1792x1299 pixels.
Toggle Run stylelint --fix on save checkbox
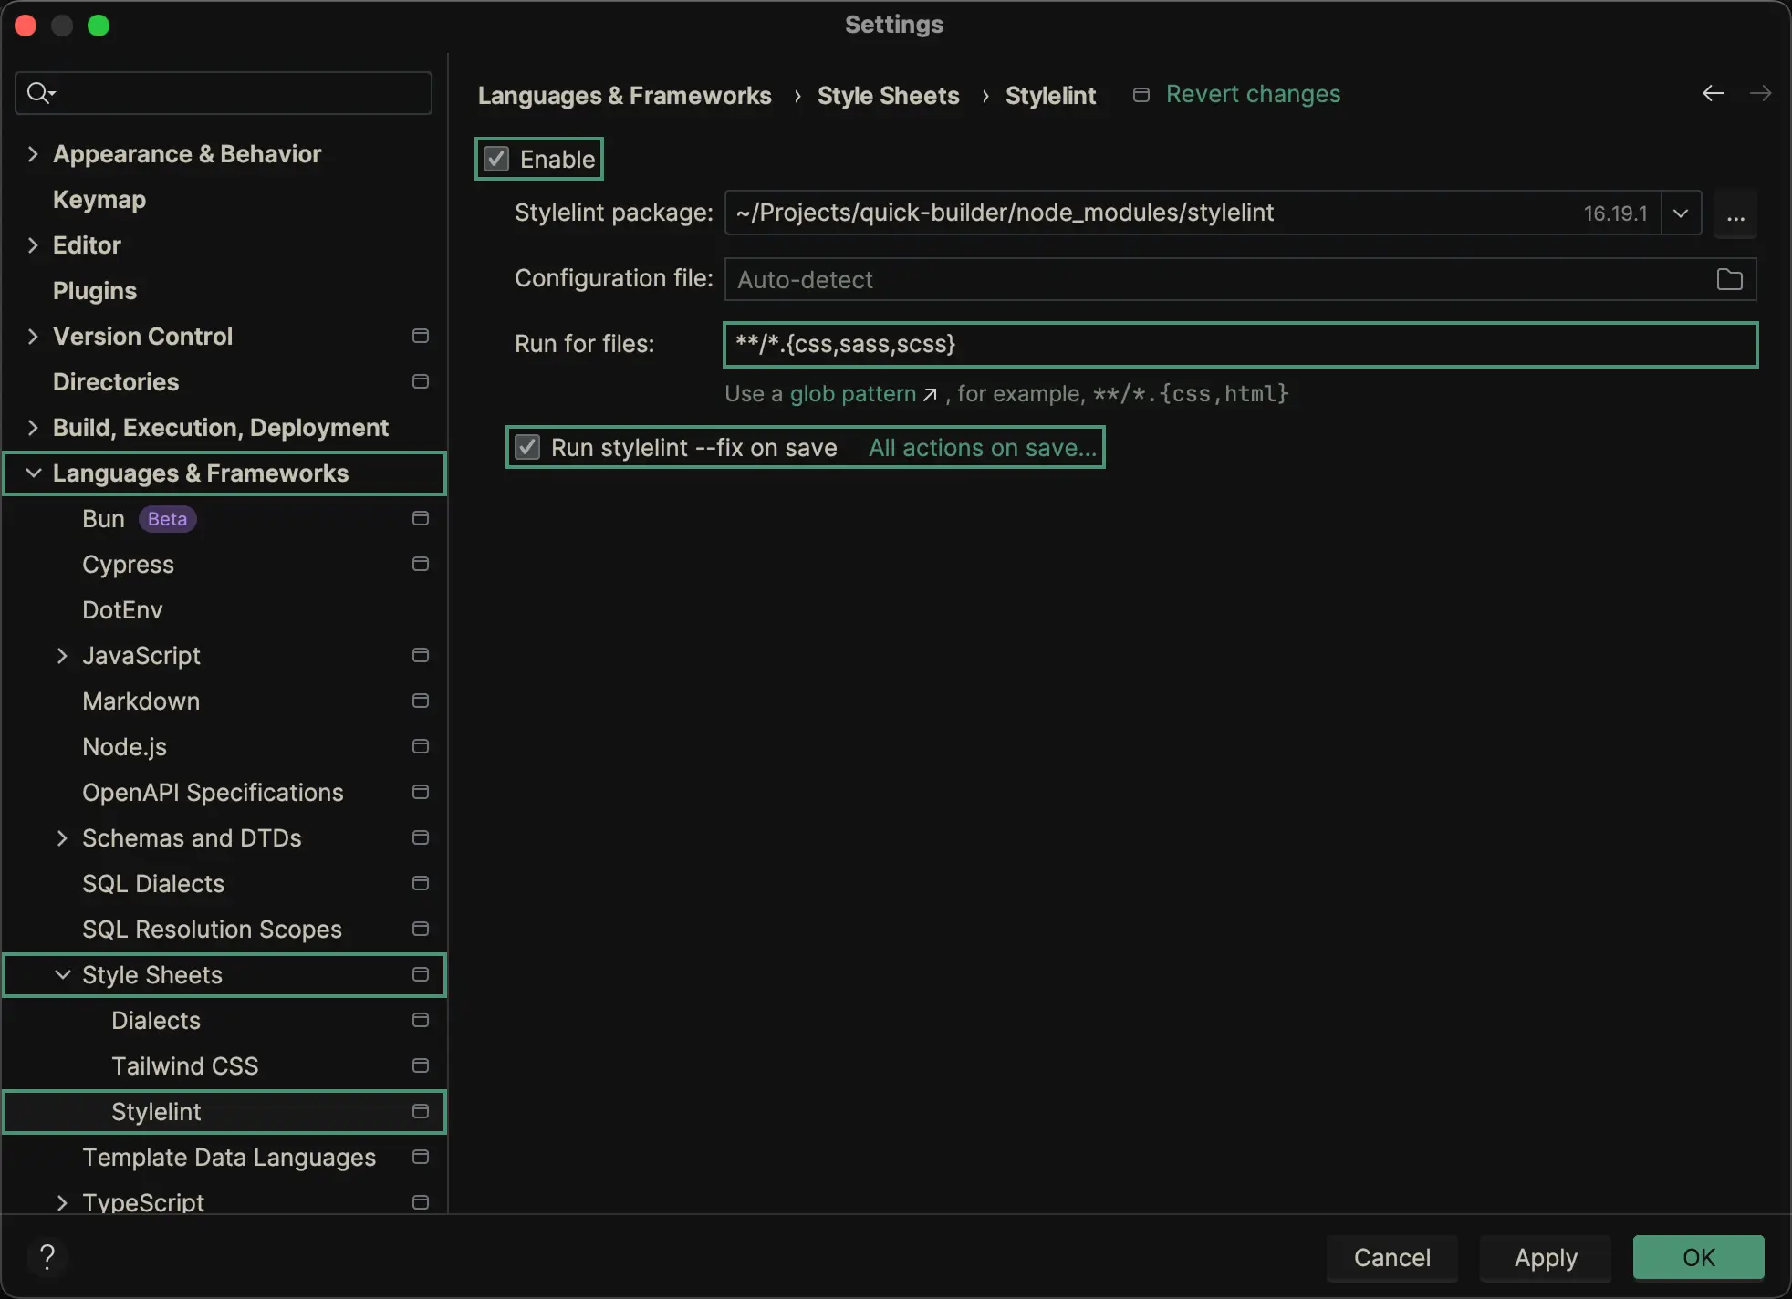click(527, 447)
